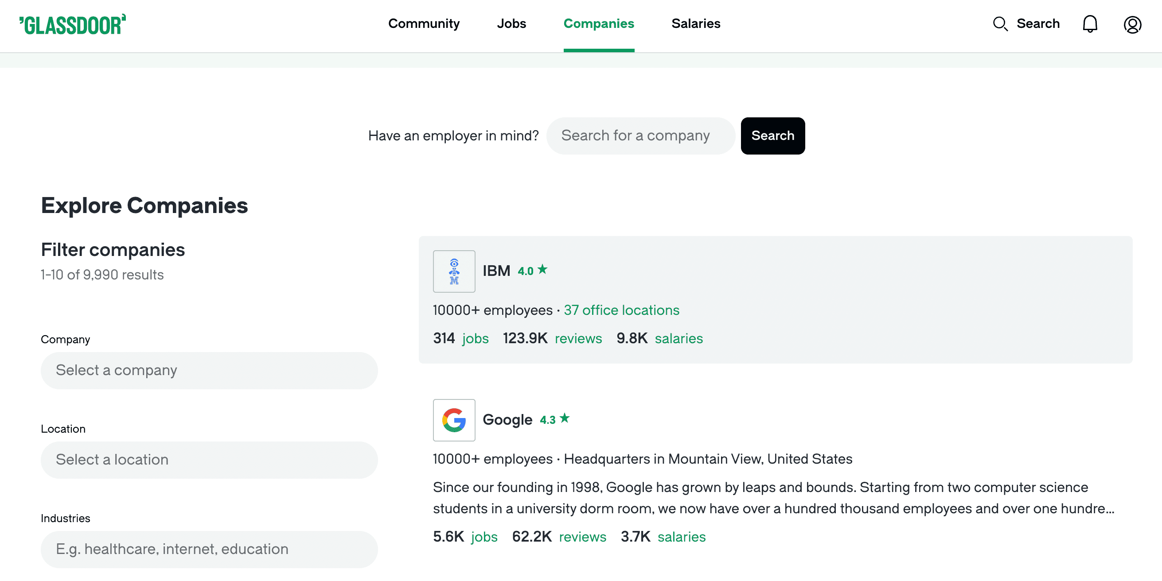View IBM reviews link
Screen dimensions: 1162x581
pyautogui.click(x=578, y=338)
